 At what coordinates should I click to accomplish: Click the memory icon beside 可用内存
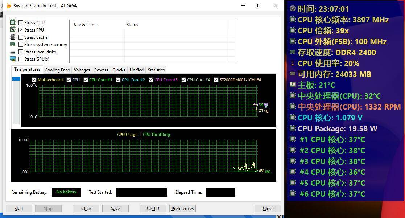[x=292, y=74]
